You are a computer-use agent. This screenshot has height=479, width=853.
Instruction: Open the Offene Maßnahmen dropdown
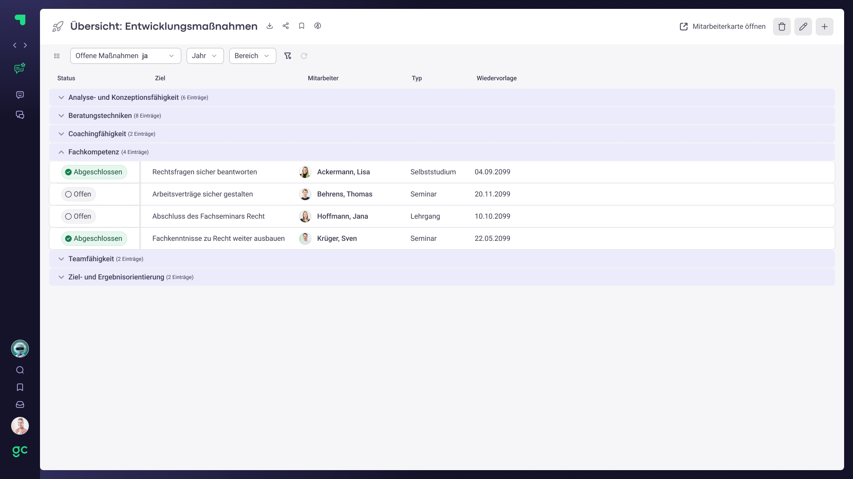pyautogui.click(x=125, y=56)
